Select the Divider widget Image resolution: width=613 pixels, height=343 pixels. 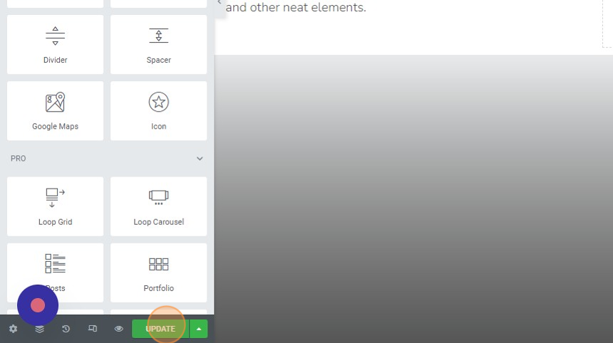[55, 45]
